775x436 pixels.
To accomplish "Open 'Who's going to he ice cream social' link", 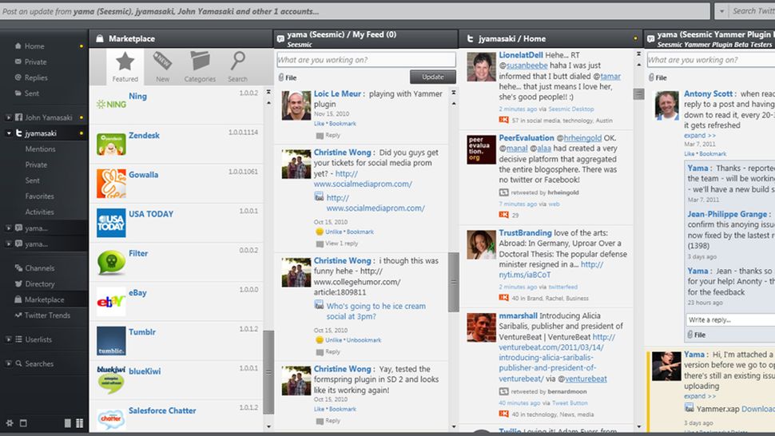I will click(x=376, y=311).
